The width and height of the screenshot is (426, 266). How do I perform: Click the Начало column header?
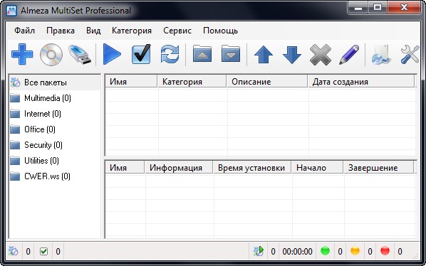(x=317, y=168)
